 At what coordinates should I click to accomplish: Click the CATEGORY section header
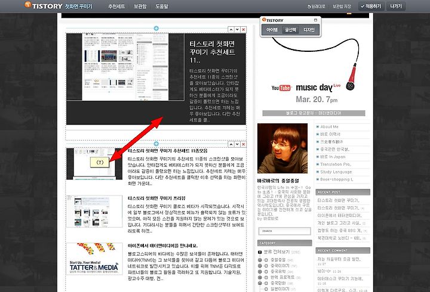(x=285, y=243)
